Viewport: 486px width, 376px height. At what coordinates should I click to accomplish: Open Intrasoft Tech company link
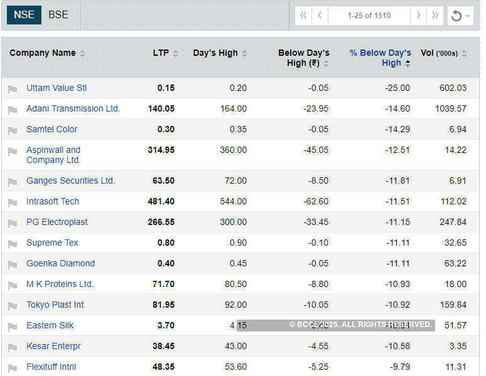(x=53, y=201)
